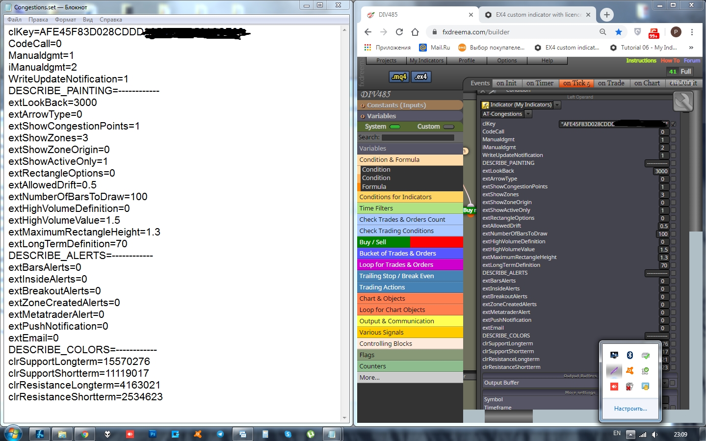Bookmark this page with the star icon
Image resolution: width=706 pixels, height=441 pixels.
pyautogui.click(x=619, y=32)
